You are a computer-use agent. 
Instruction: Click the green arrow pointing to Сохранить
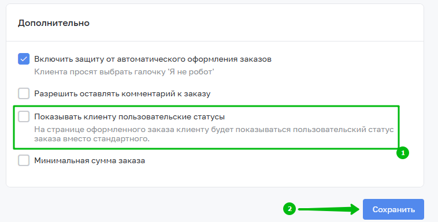click(328, 209)
